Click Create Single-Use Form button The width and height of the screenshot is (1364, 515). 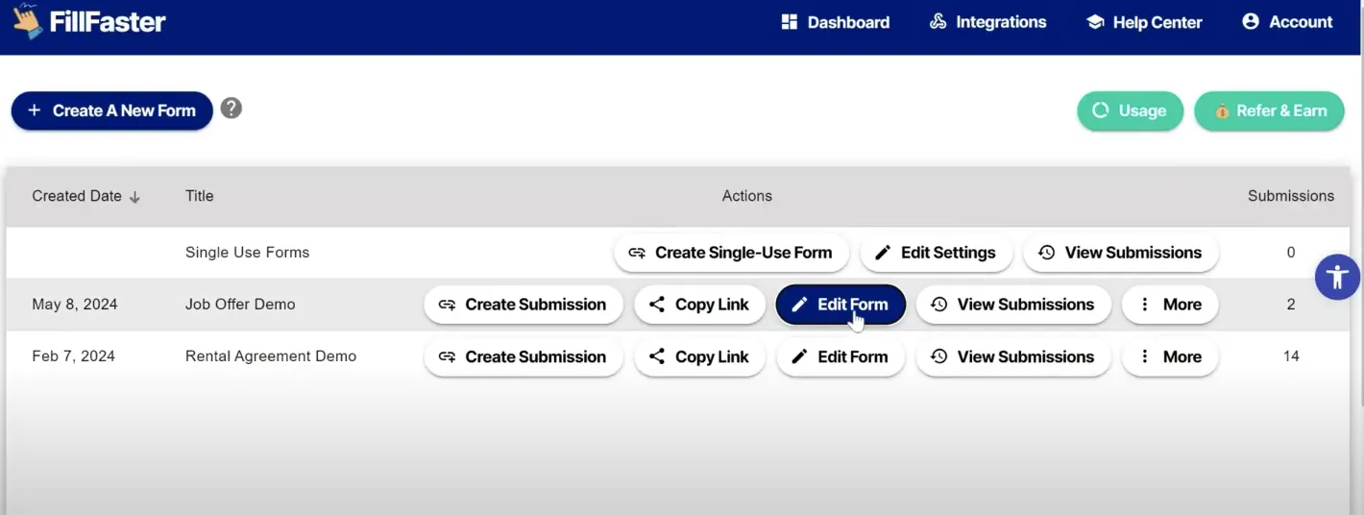[731, 253]
